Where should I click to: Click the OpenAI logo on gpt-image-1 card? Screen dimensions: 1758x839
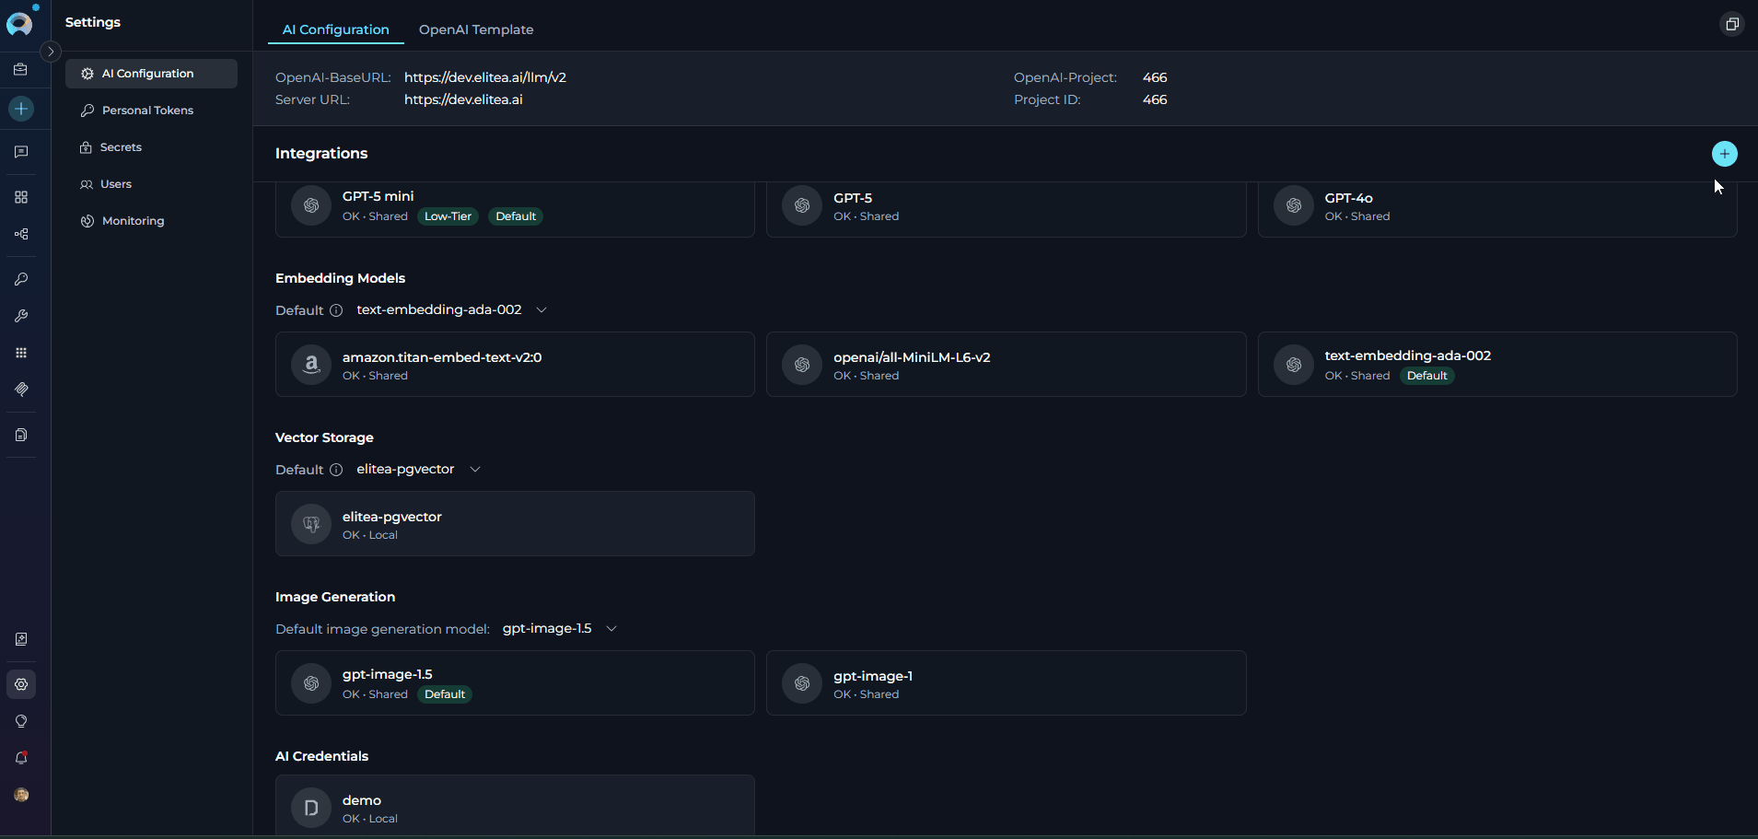[802, 683]
